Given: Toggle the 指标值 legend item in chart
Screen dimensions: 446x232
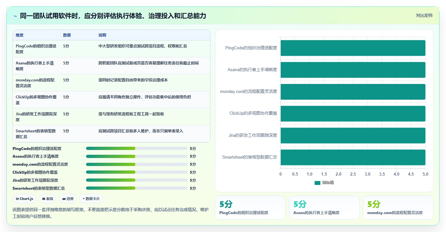Looking at the screenshot, I should click(x=324, y=183).
